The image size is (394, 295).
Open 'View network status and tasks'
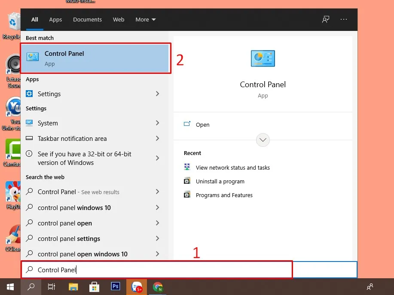[232, 167]
